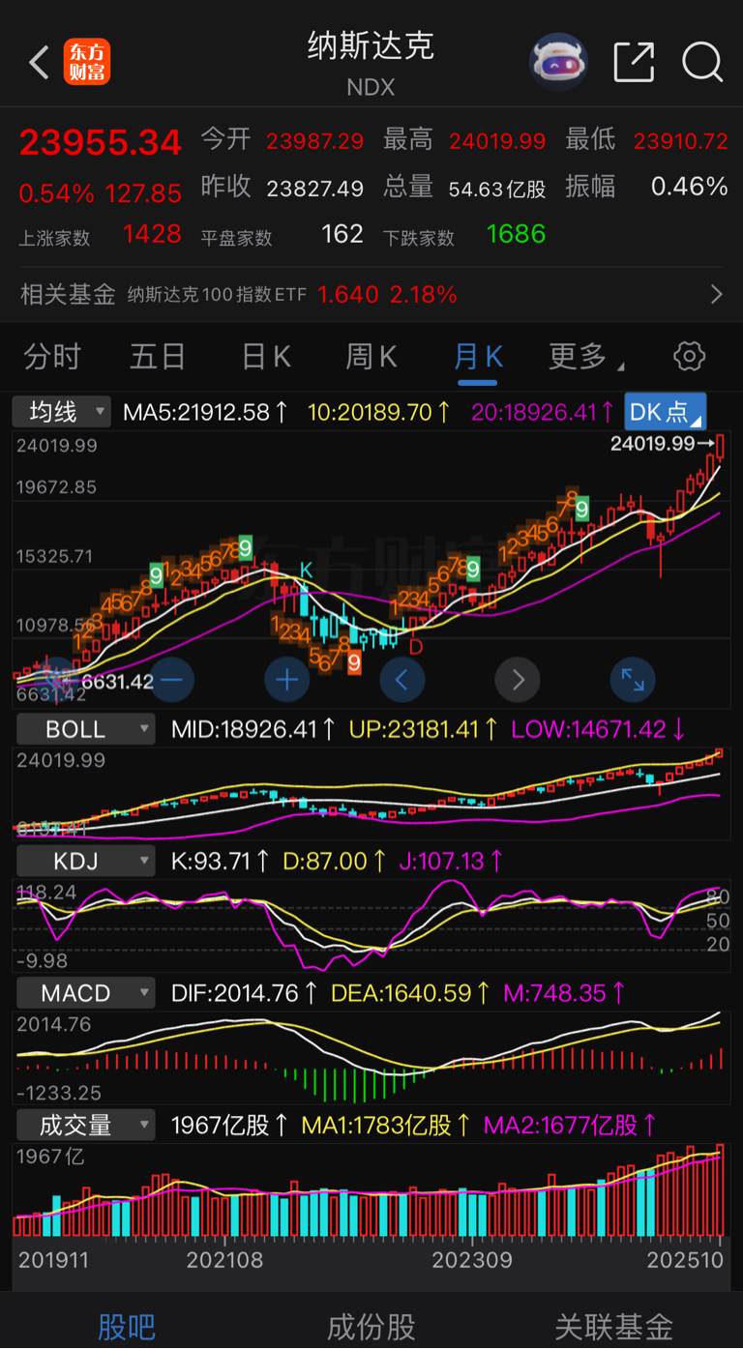Tap the 纳斯达克 NDX title

371,64
